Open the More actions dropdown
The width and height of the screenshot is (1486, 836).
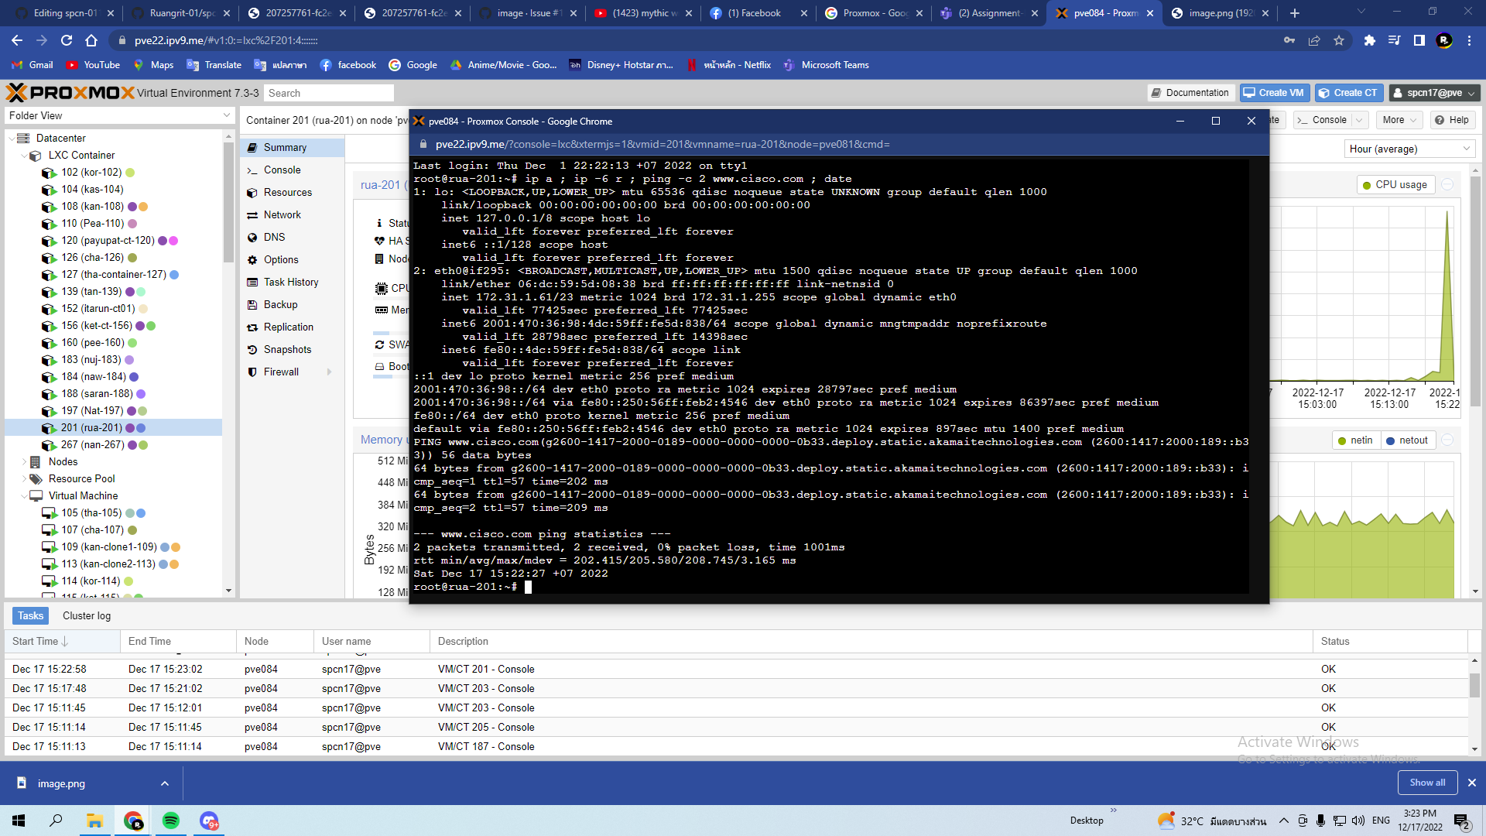click(1400, 120)
